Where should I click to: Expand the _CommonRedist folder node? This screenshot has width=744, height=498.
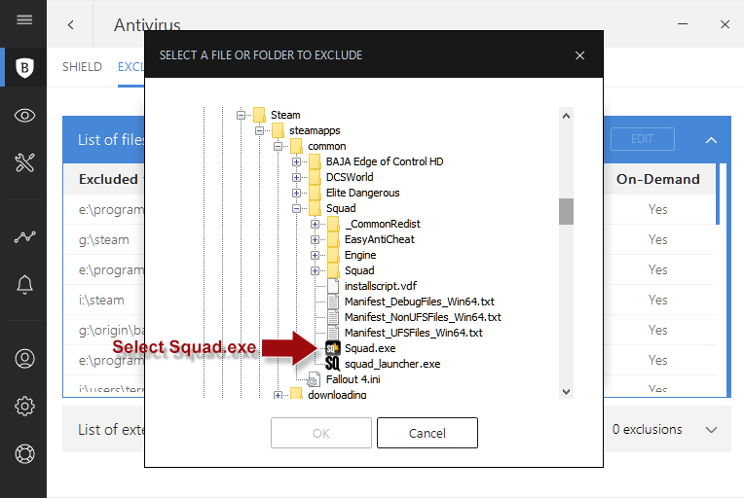(315, 224)
